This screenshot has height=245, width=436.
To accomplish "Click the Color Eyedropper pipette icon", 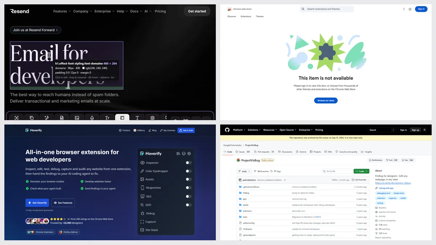I will pos(142,171).
